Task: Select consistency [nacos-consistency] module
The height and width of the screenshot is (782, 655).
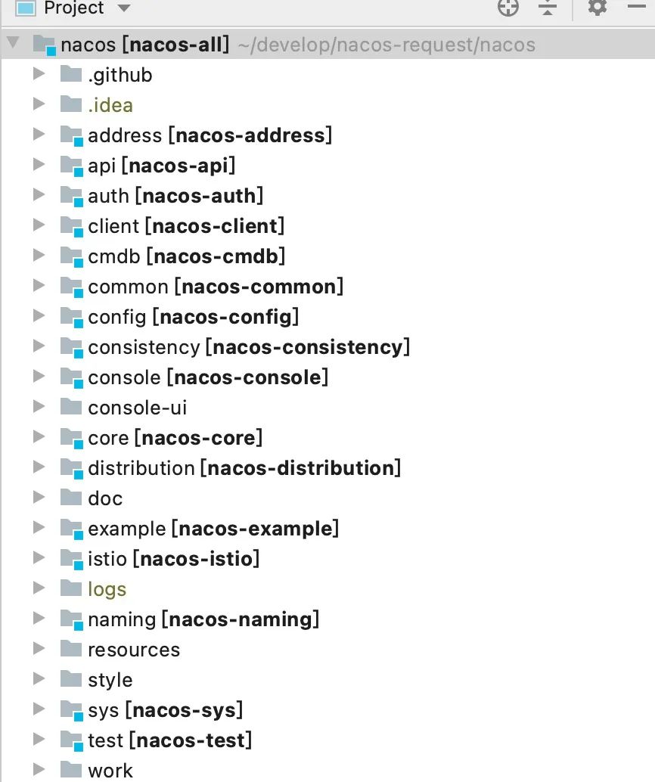Action: 248,347
